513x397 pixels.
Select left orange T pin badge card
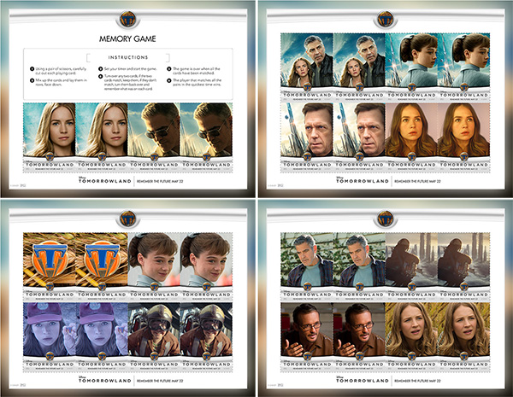click(x=50, y=266)
